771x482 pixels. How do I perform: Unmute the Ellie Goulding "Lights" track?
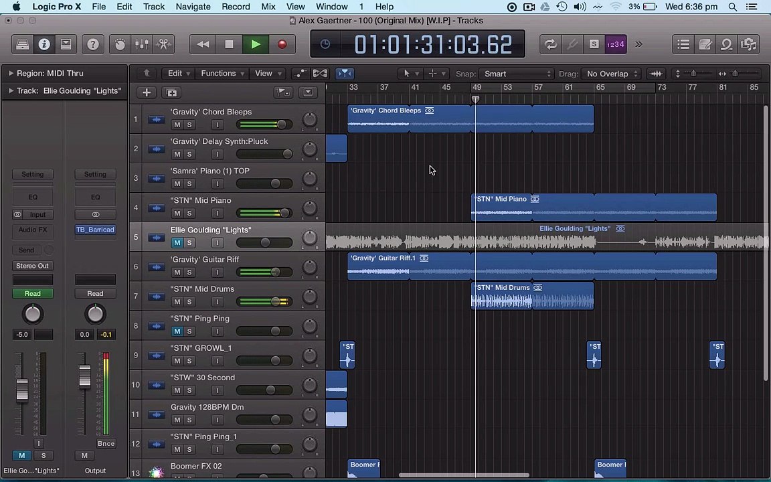(x=177, y=242)
